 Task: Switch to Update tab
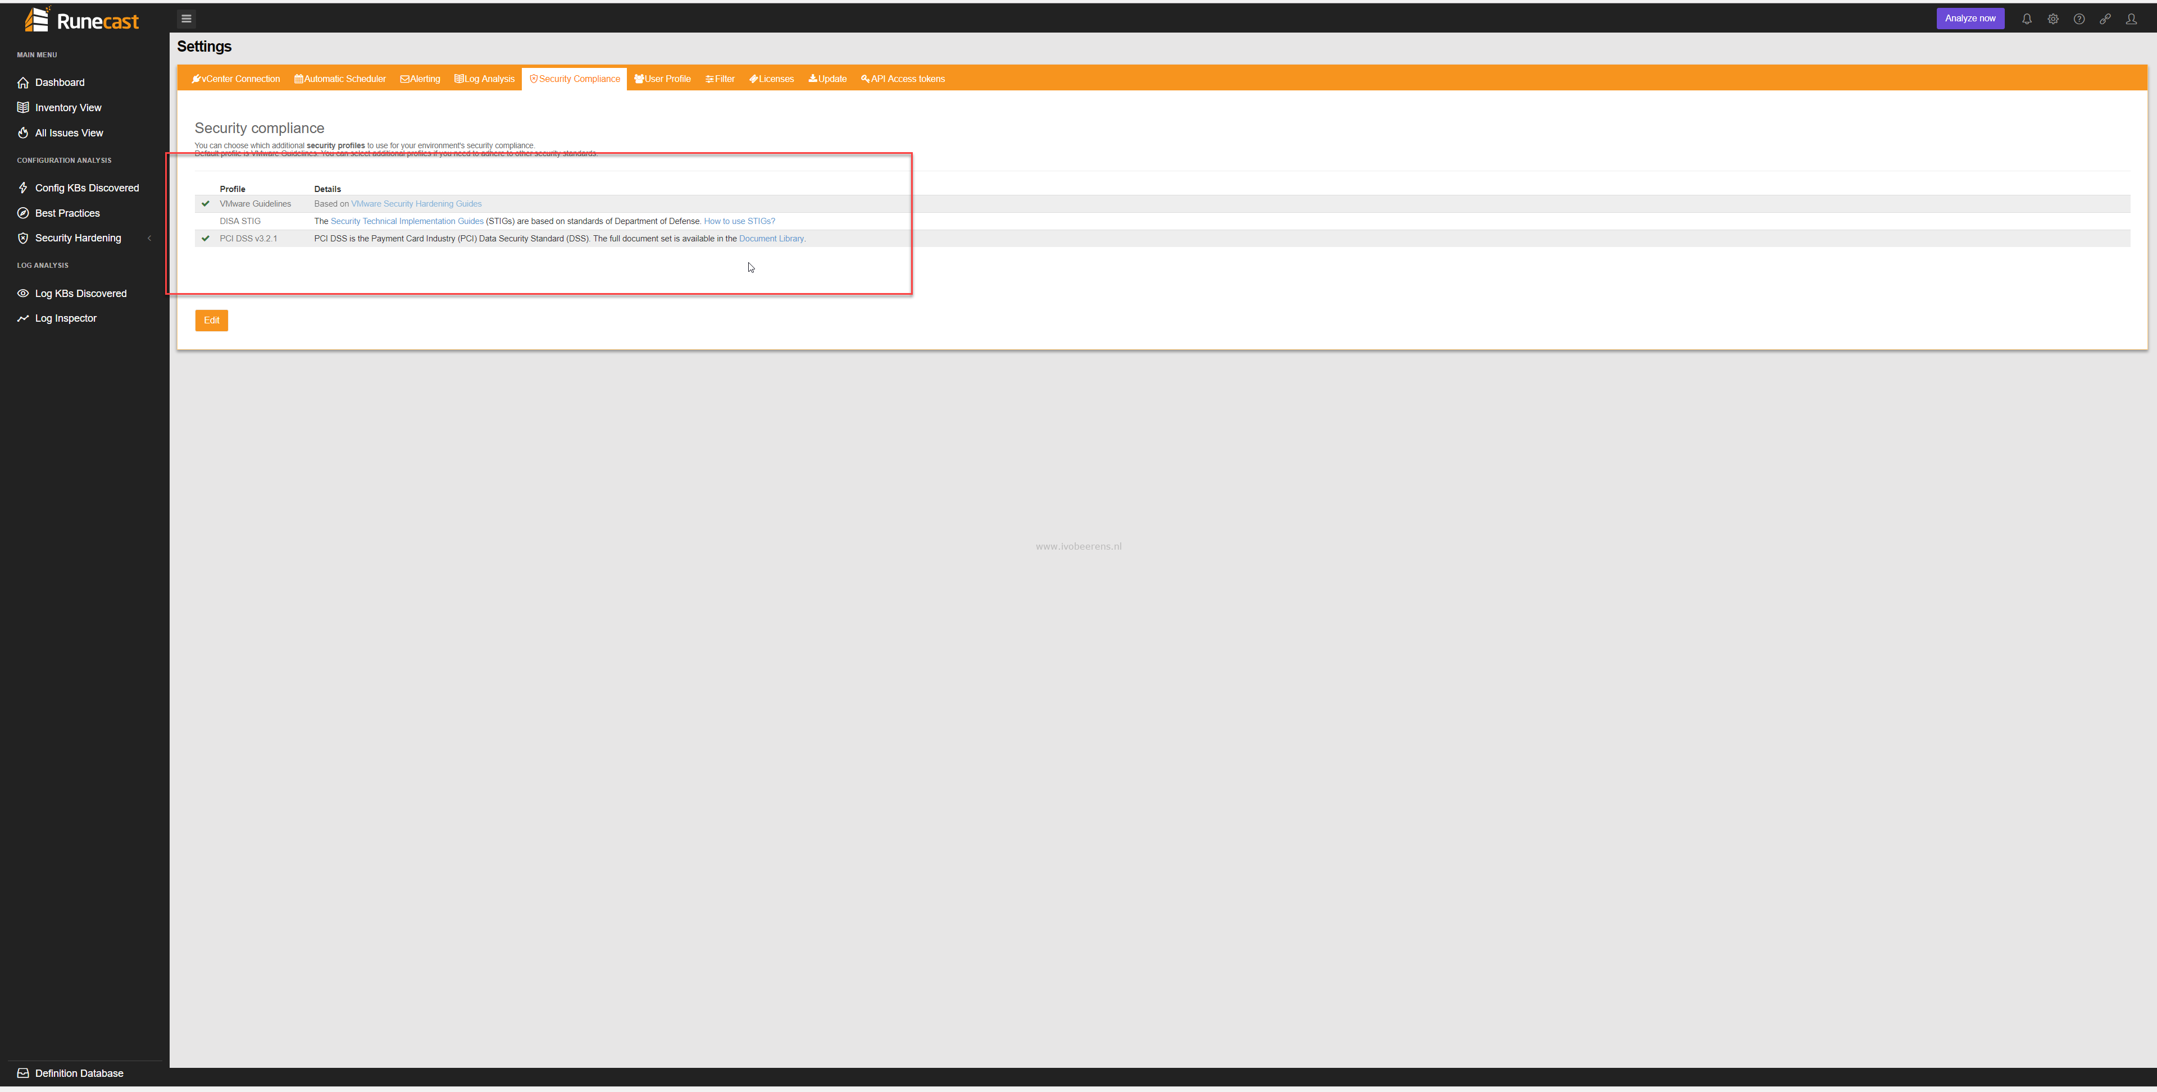[827, 79]
